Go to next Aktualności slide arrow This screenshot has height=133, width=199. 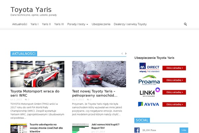126,54
